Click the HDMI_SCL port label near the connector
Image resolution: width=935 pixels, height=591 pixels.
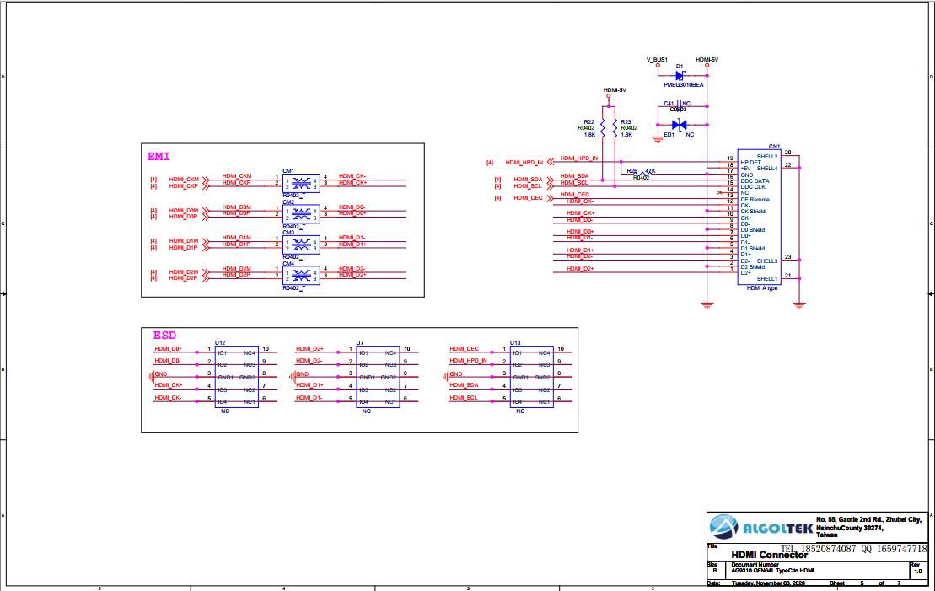click(528, 186)
